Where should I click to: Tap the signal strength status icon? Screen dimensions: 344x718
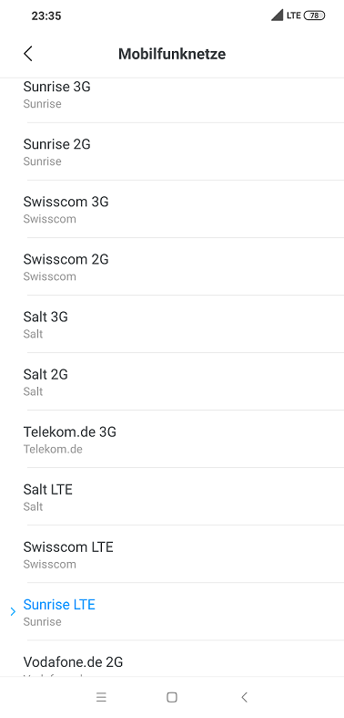pos(277,16)
